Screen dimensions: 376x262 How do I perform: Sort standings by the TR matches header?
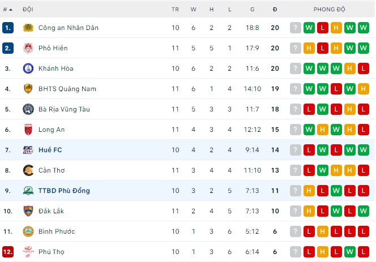[x=175, y=10]
